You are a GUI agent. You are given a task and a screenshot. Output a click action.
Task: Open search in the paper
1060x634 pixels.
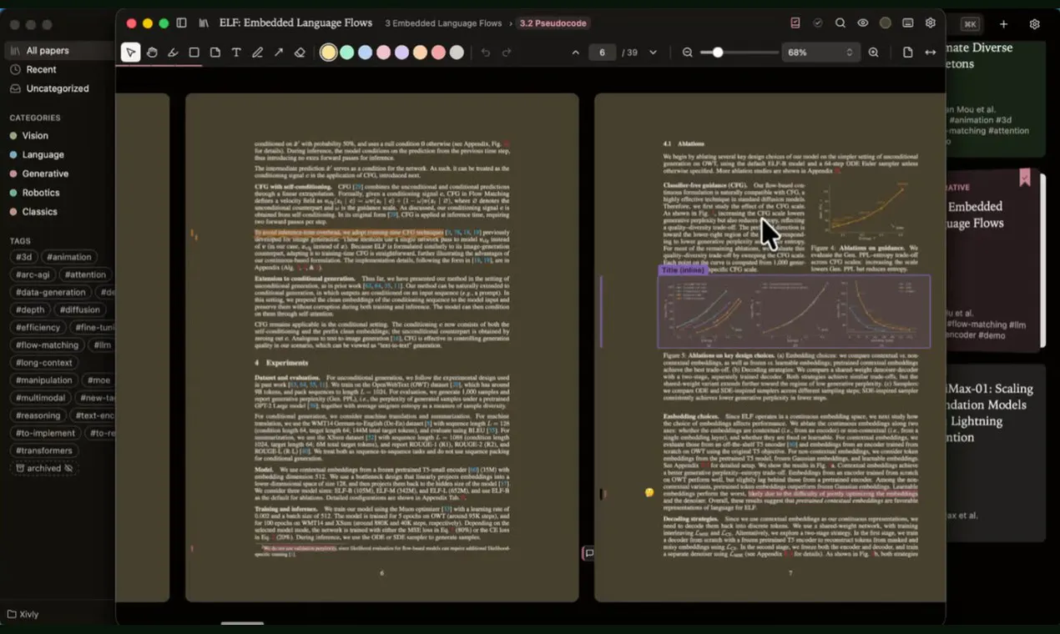840,23
